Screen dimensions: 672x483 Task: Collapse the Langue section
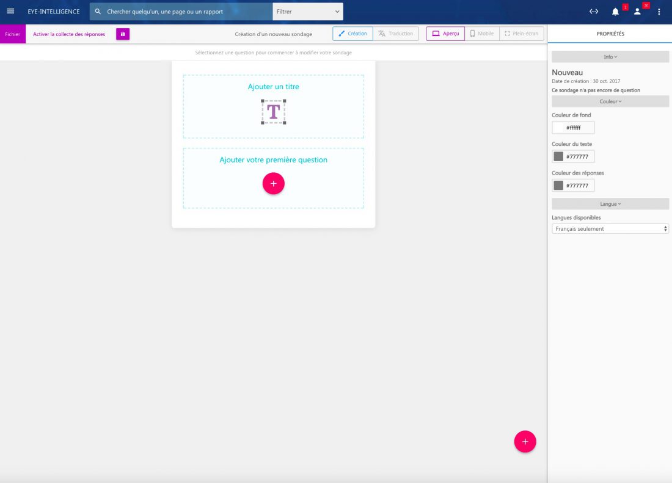pos(610,204)
